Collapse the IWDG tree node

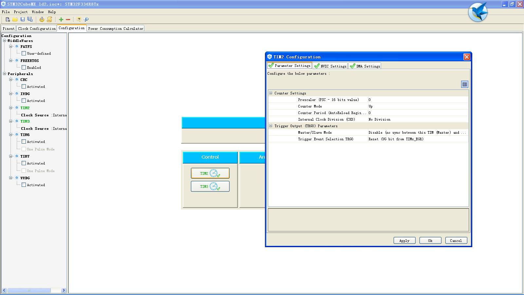(x=11, y=94)
